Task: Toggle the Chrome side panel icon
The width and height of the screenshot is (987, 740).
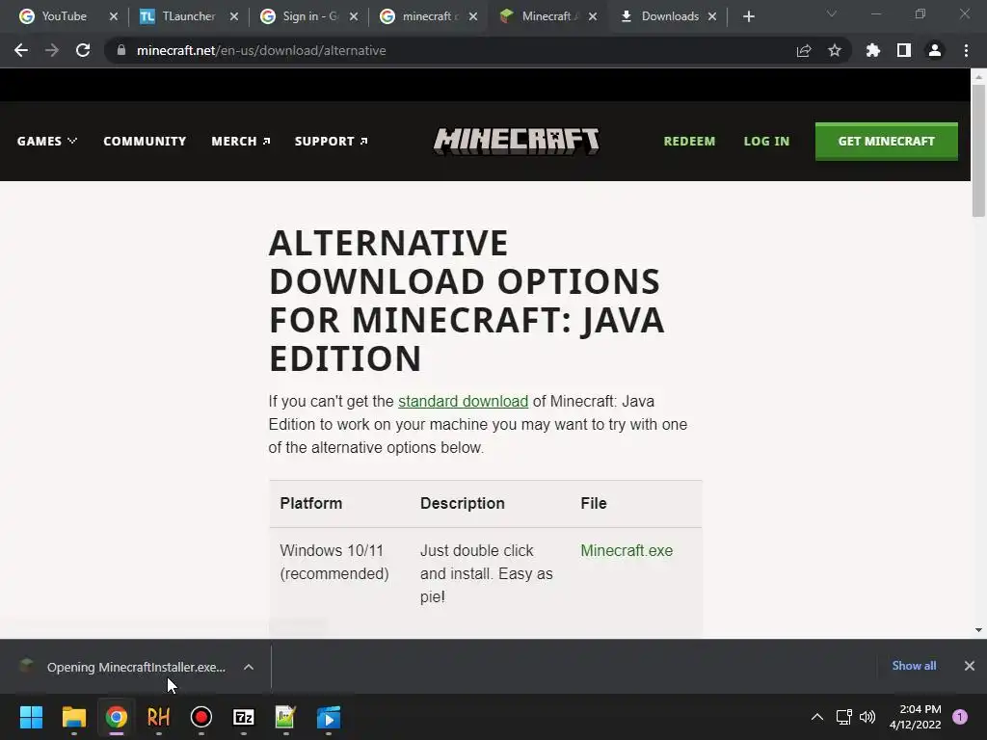Action: 904,50
